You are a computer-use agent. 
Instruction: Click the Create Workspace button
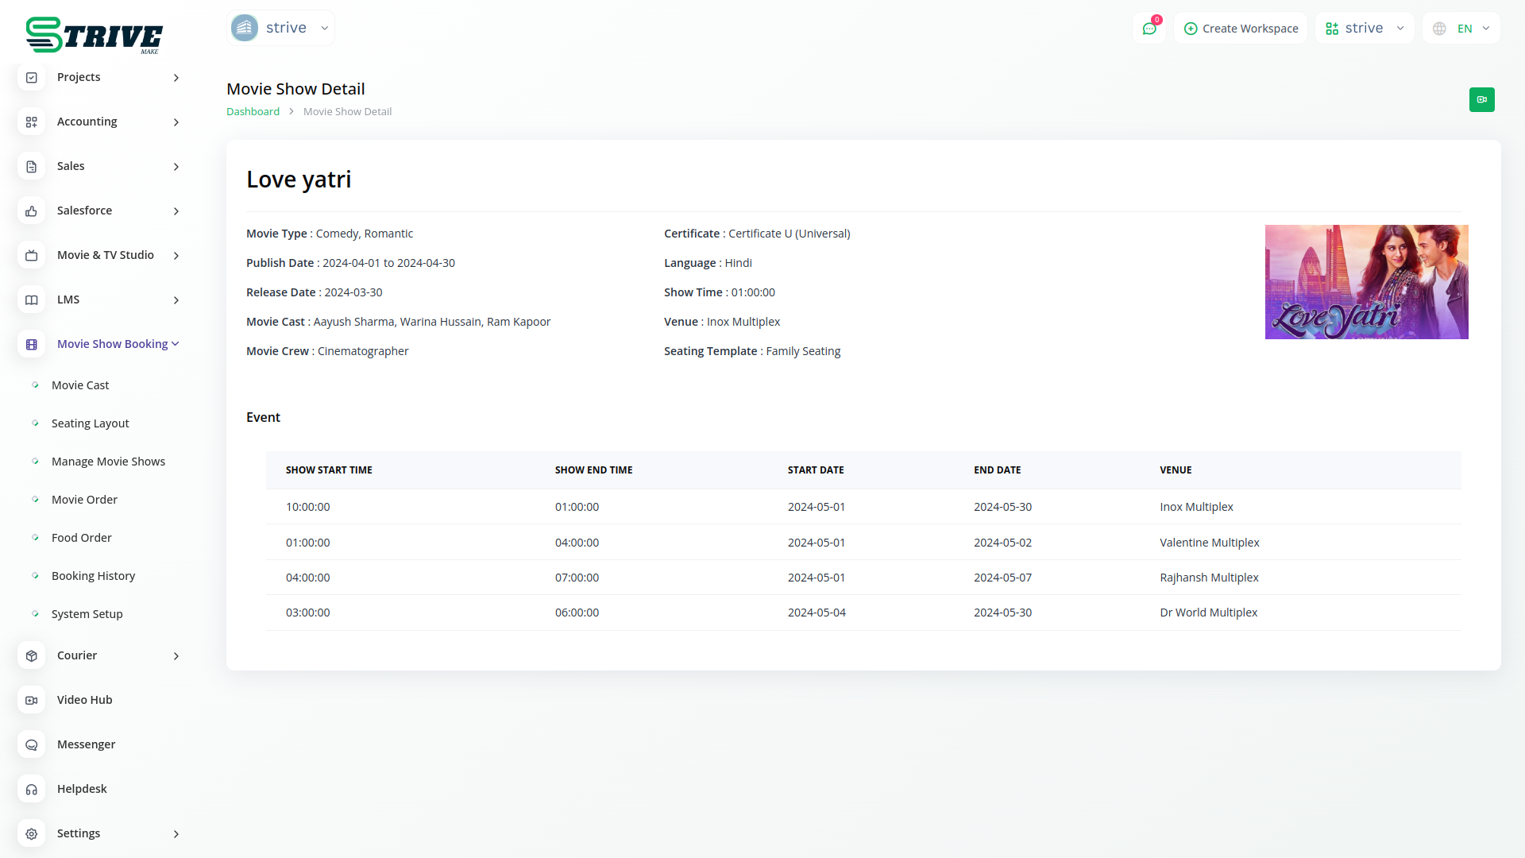[x=1241, y=29]
